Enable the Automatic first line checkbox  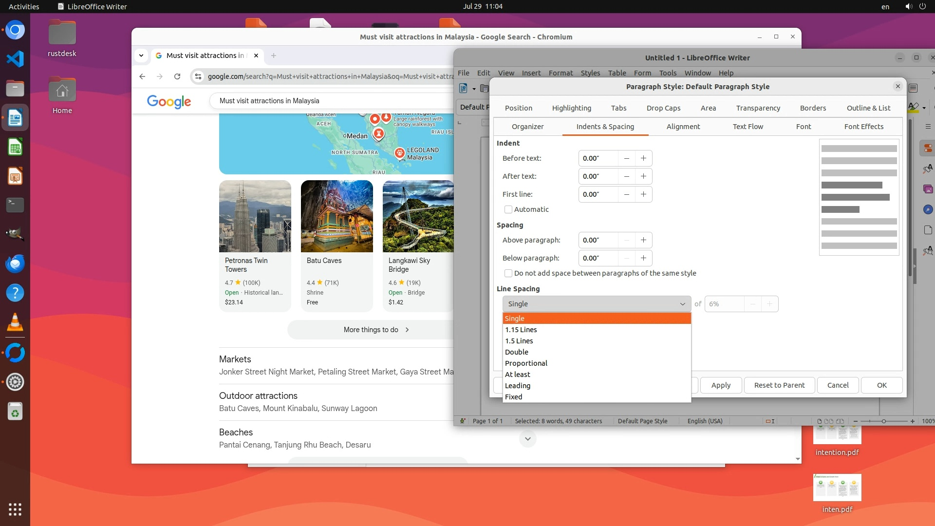[x=508, y=209]
